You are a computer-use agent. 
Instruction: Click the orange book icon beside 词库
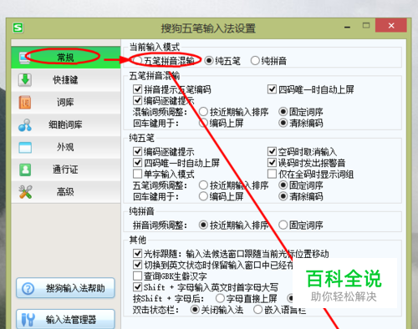(x=25, y=103)
